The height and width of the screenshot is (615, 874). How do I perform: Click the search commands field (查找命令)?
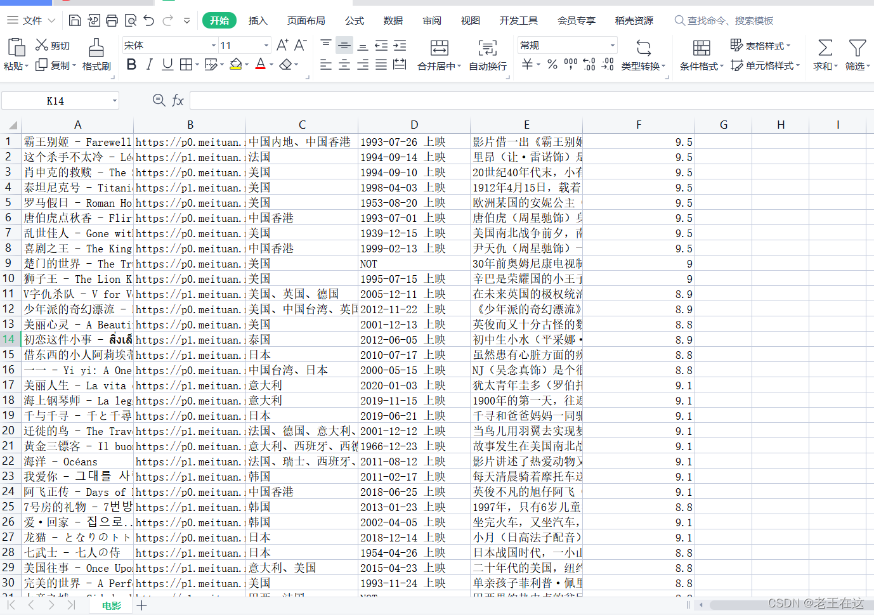(x=729, y=21)
